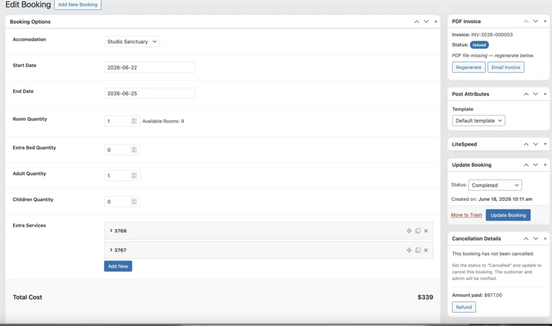Move LiteSpeed panel up
This screenshot has height=326, width=552.
tap(526, 144)
